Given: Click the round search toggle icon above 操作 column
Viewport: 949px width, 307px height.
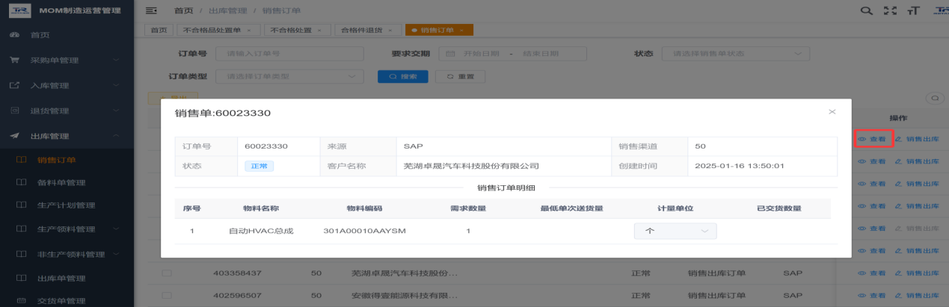Looking at the screenshot, I should pos(935,98).
